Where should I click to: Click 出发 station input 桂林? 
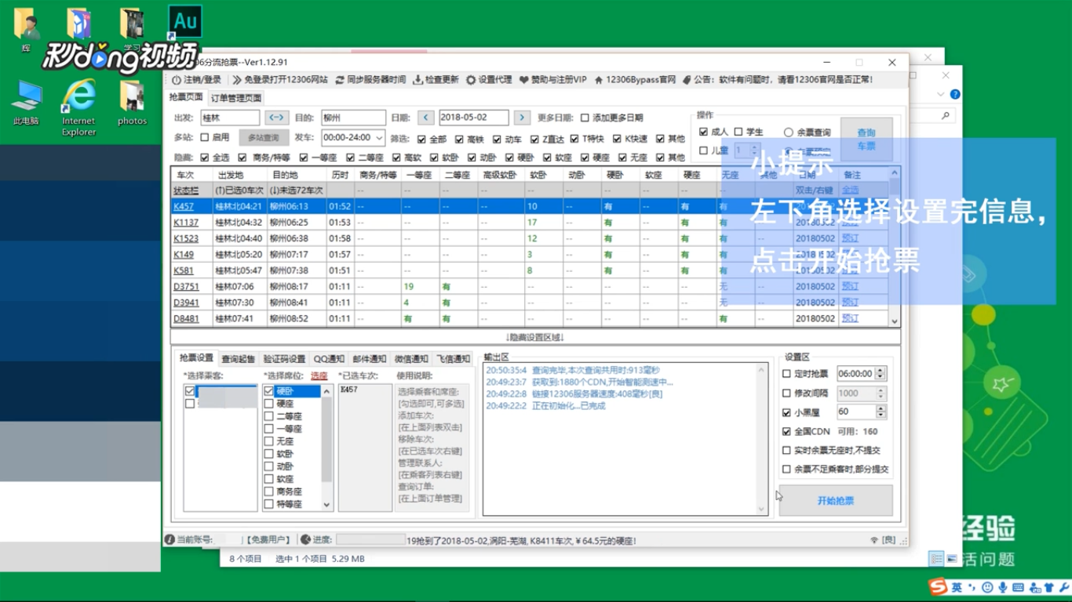pos(229,118)
